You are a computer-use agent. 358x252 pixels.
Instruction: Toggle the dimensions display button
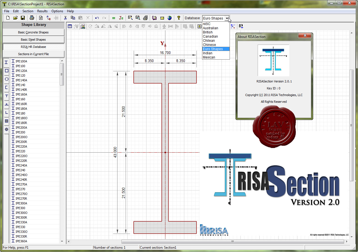tap(83, 26)
